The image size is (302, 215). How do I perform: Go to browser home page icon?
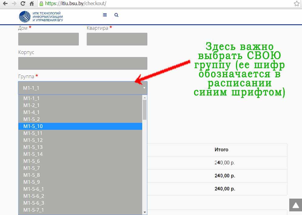pos(32,3)
